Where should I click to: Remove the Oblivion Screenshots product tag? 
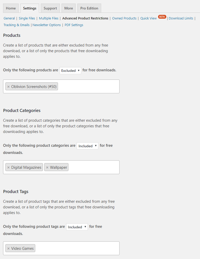(x=8, y=87)
